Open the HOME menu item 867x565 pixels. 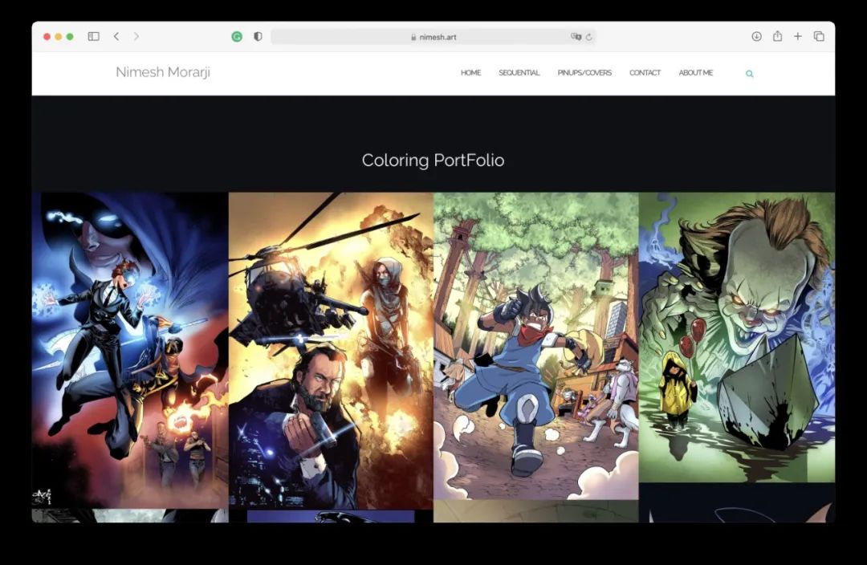pyautogui.click(x=470, y=72)
